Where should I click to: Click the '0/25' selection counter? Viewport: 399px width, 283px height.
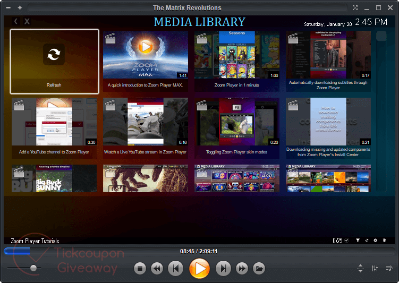337,241
